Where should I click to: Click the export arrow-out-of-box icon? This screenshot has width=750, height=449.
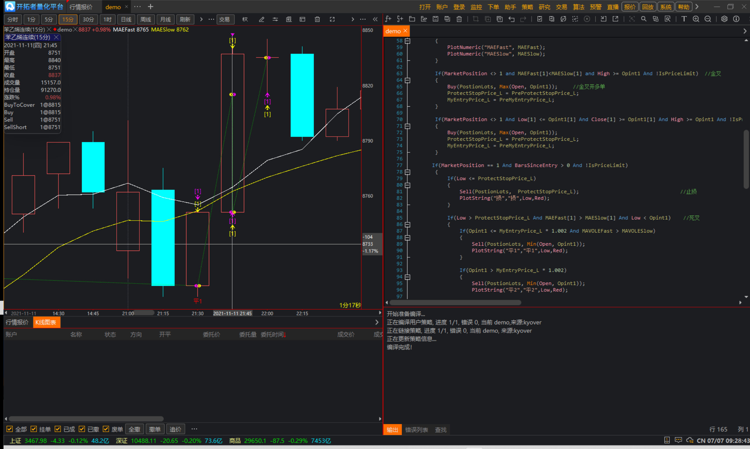click(x=616, y=19)
